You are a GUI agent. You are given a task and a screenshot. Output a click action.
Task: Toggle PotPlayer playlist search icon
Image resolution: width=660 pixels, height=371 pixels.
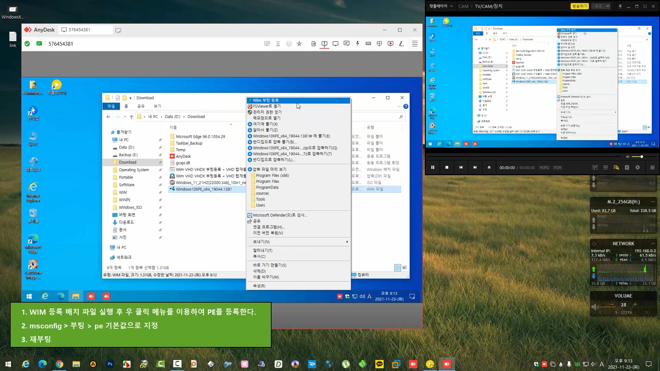point(616,167)
